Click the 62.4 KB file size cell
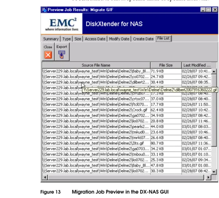Screen dimensions: 219x198 coord(166,110)
